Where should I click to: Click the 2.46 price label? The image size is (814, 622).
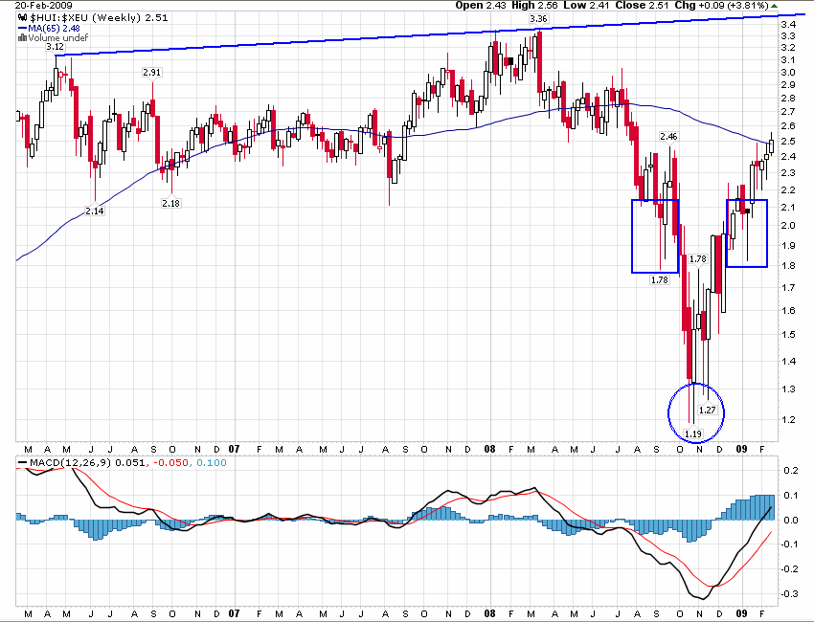(667, 137)
